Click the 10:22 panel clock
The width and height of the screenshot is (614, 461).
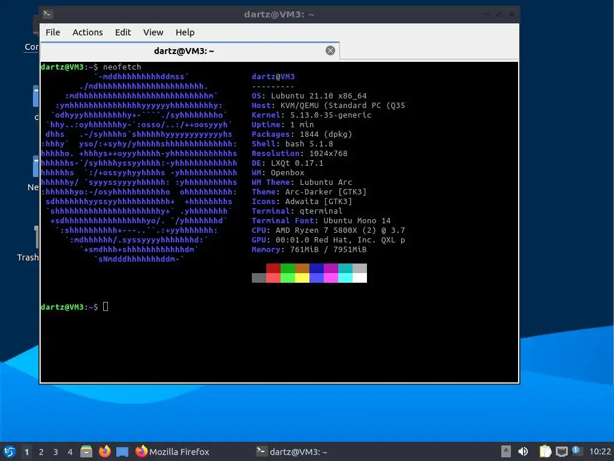tap(600, 451)
